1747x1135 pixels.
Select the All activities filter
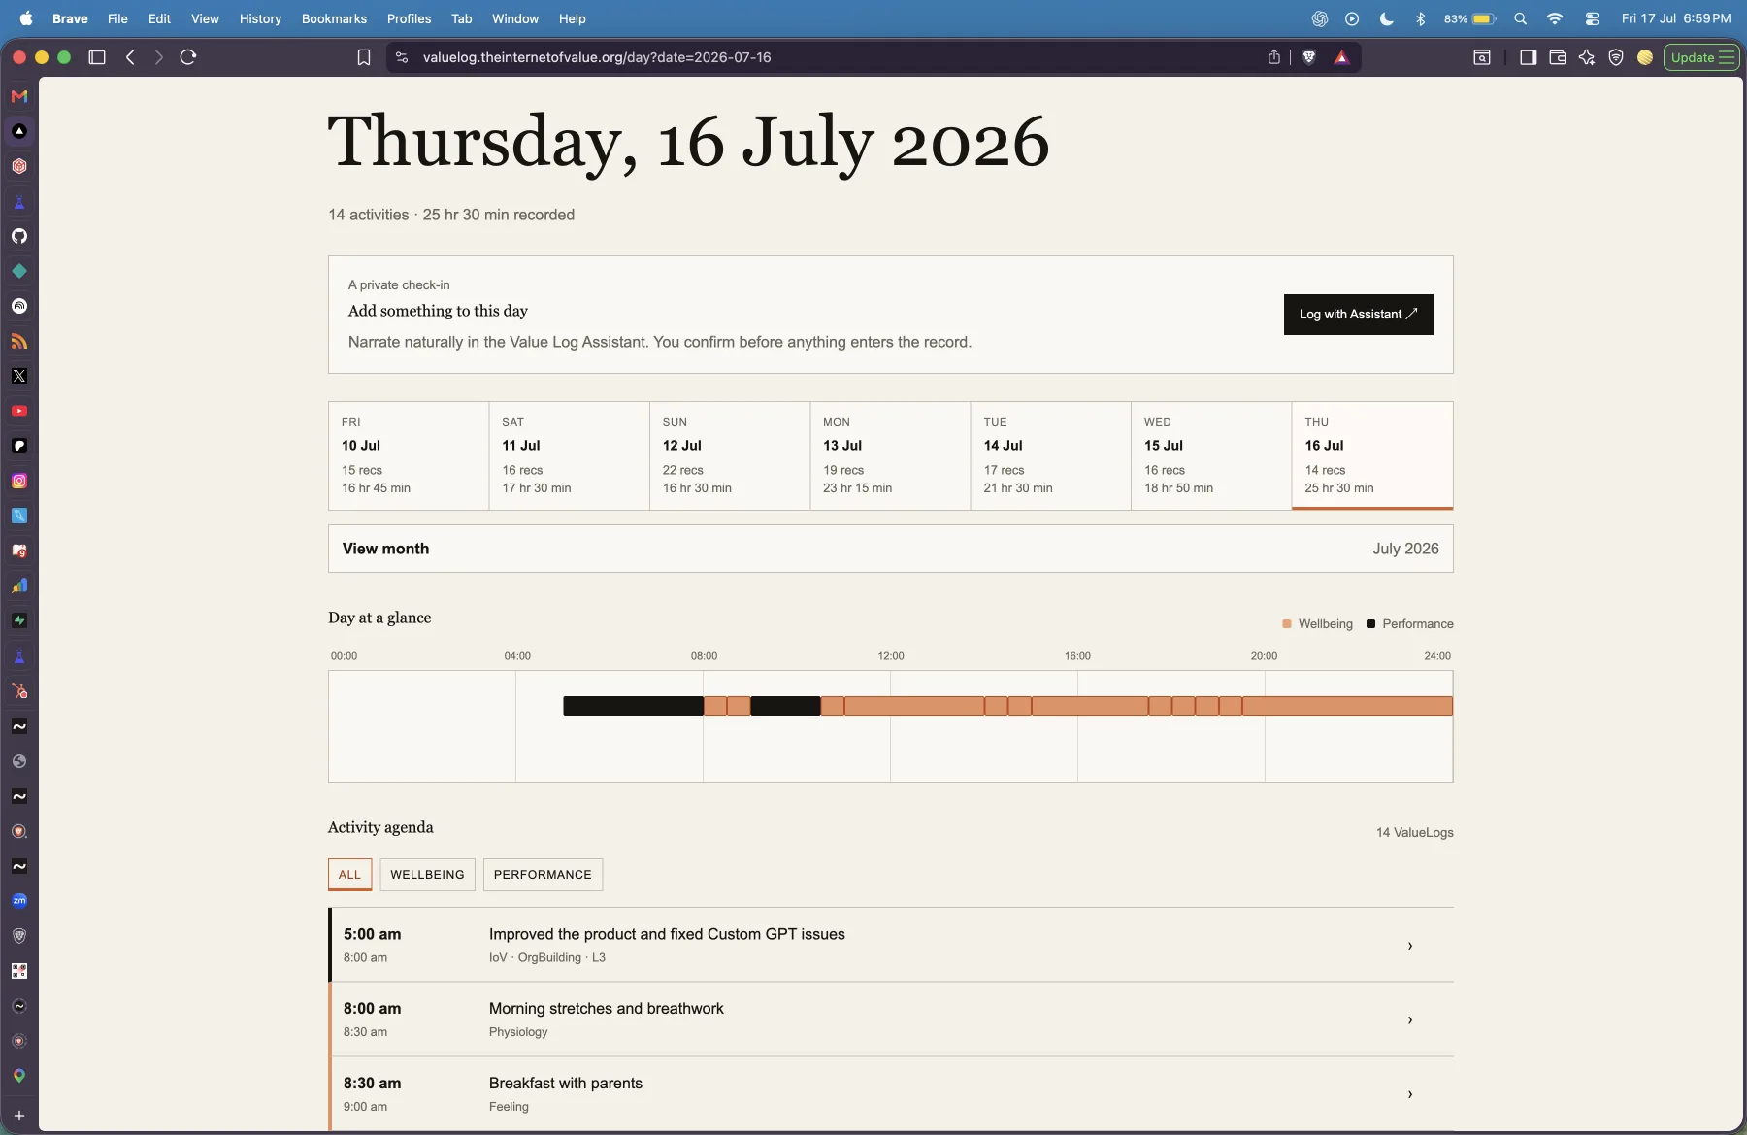pyautogui.click(x=349, y=875)
